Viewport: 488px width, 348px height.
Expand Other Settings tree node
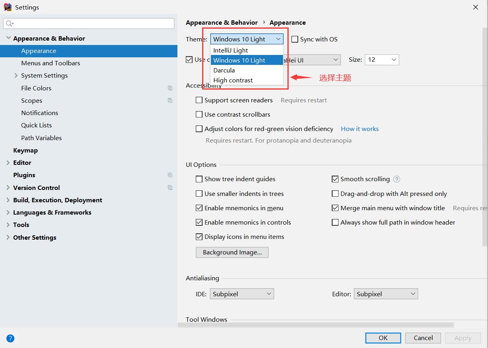[8, 237]
